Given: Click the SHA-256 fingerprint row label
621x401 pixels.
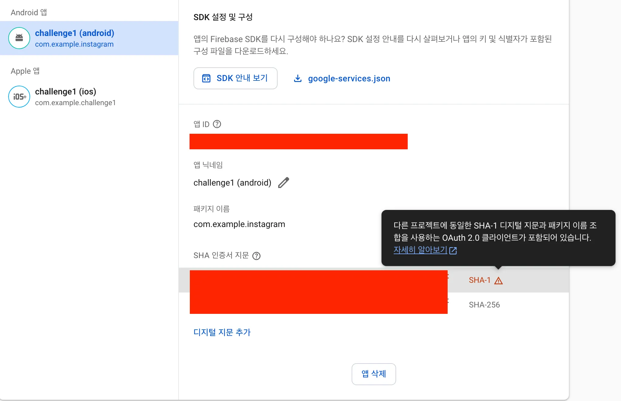Looking at the screenshot, I should (x=484, y=305).
